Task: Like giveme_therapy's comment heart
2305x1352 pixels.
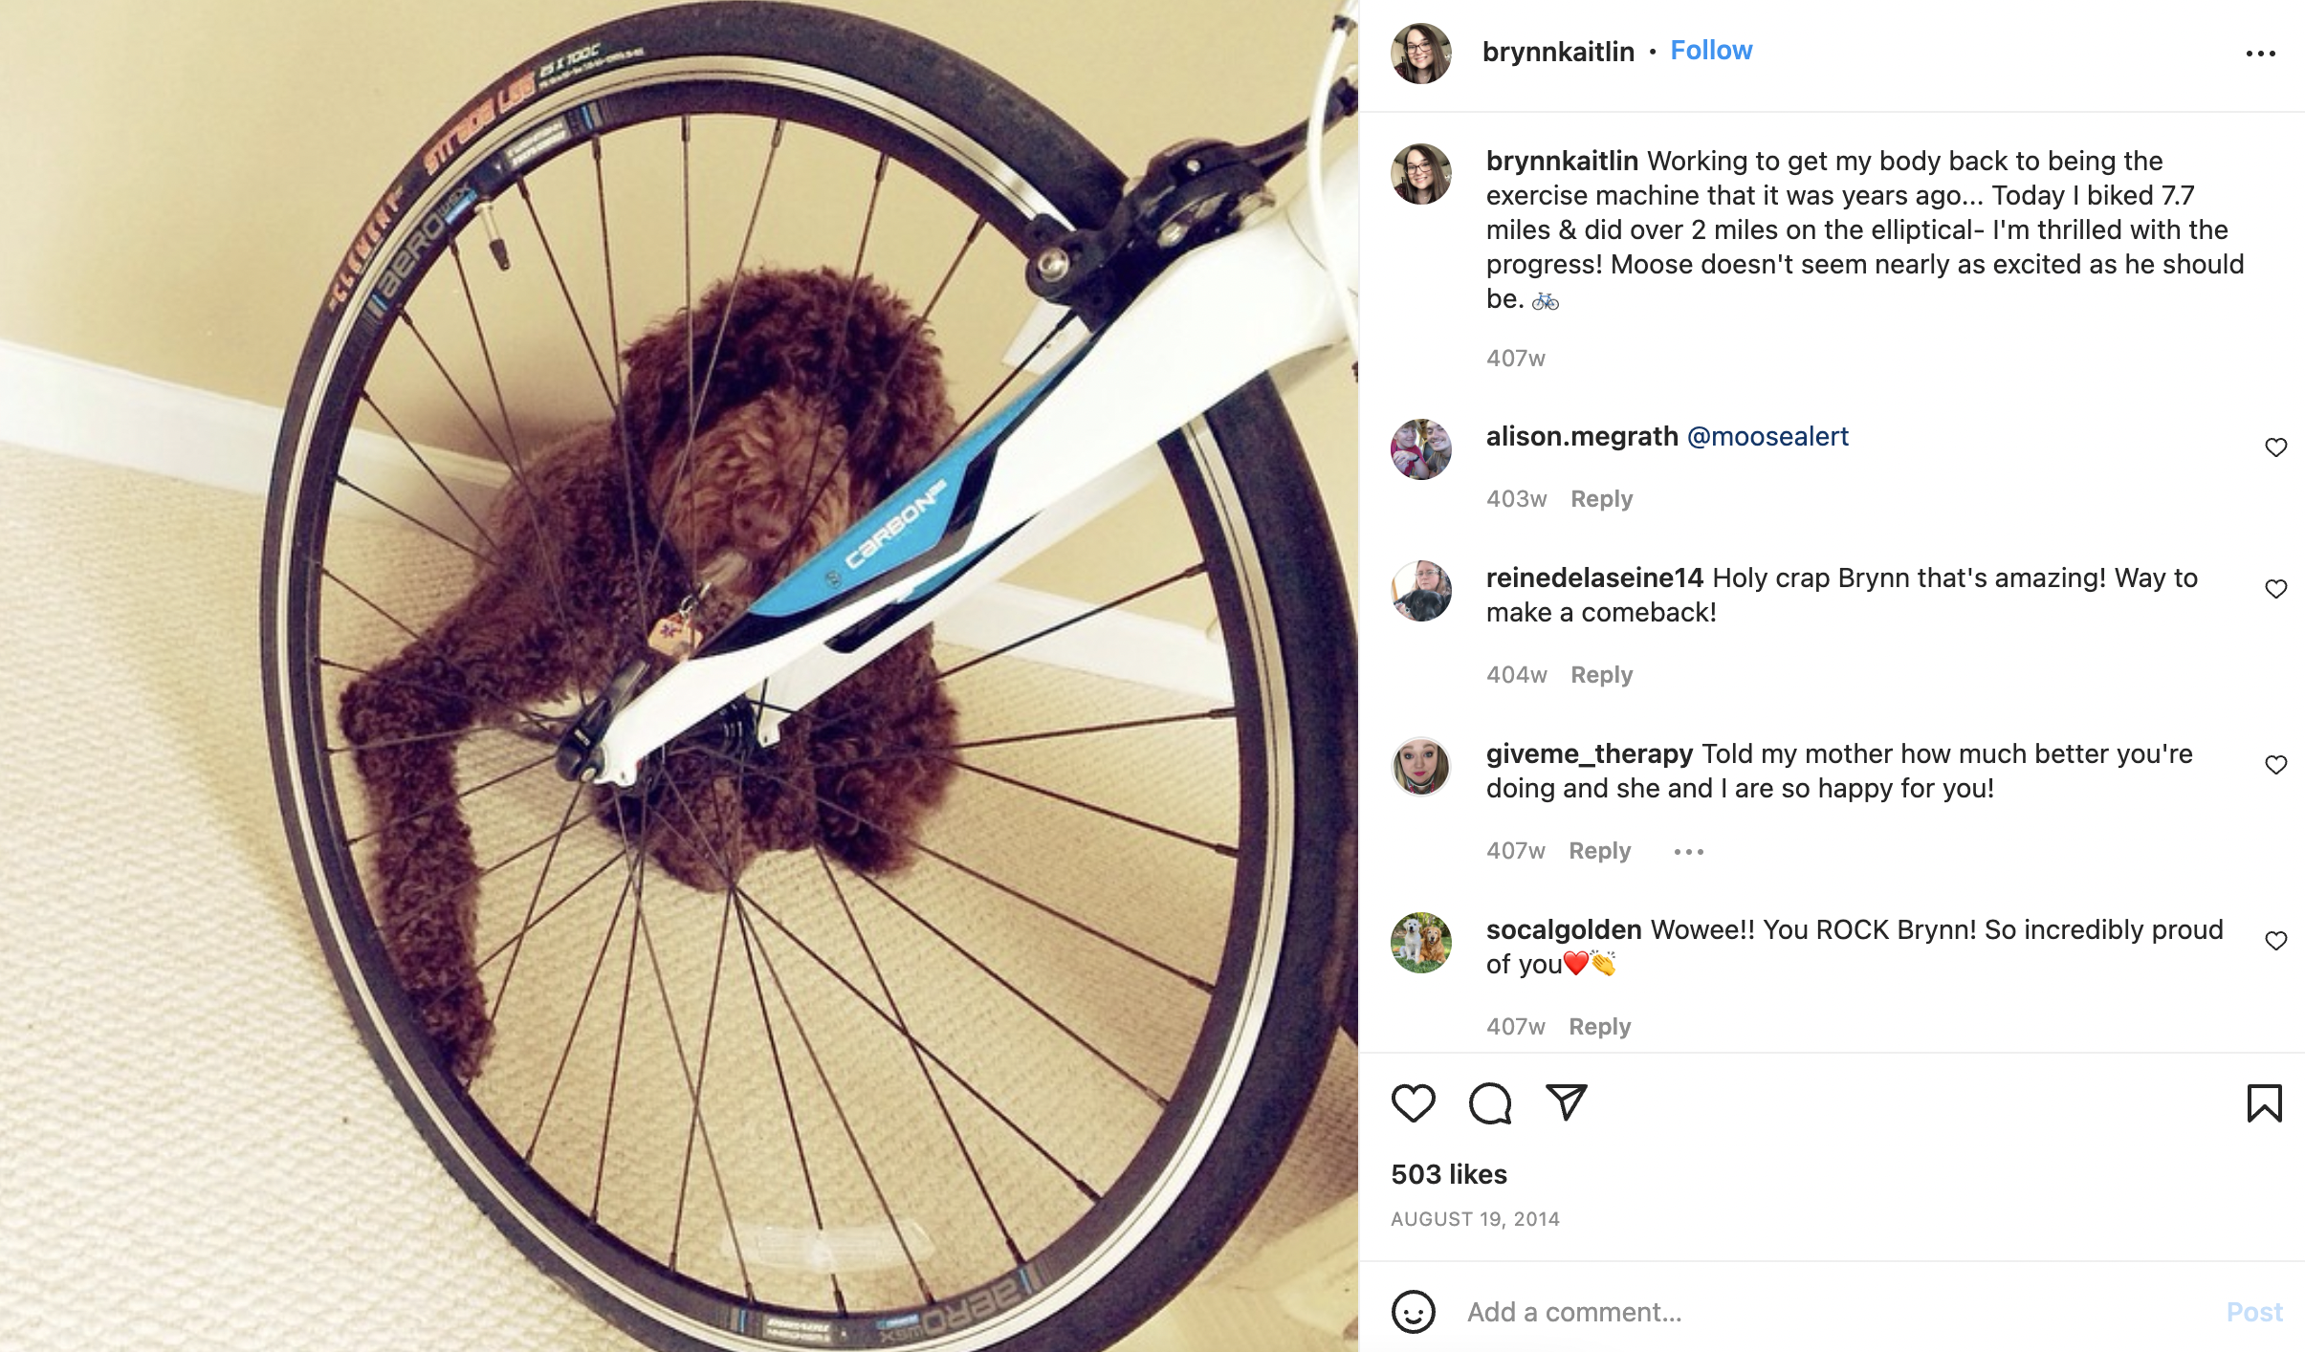Action: [2275, 765]
